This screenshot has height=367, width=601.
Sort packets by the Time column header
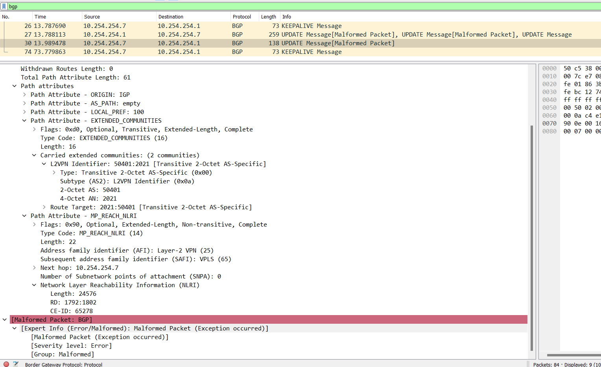pyautogui.click(x=57, y=17)
